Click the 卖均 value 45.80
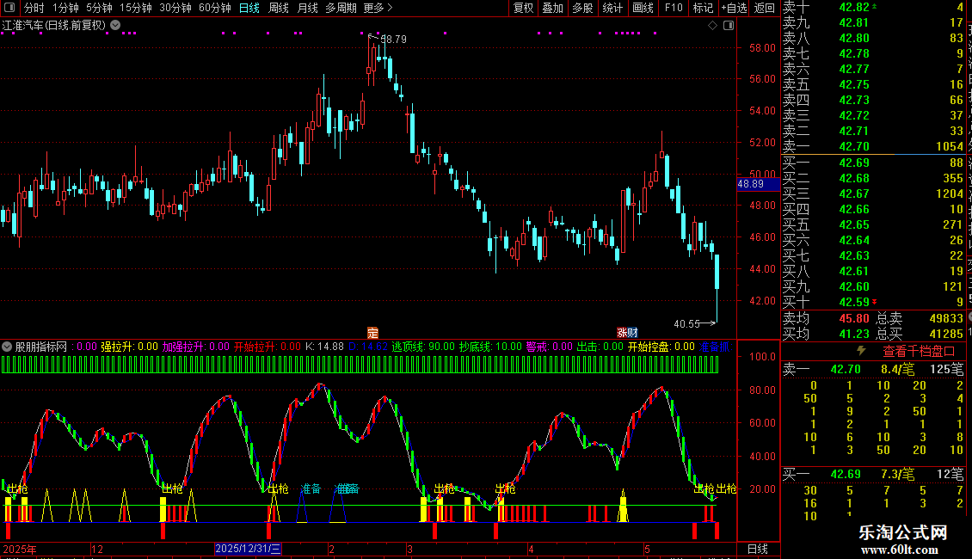The image size is (972, 559). (x=853, y=318)
